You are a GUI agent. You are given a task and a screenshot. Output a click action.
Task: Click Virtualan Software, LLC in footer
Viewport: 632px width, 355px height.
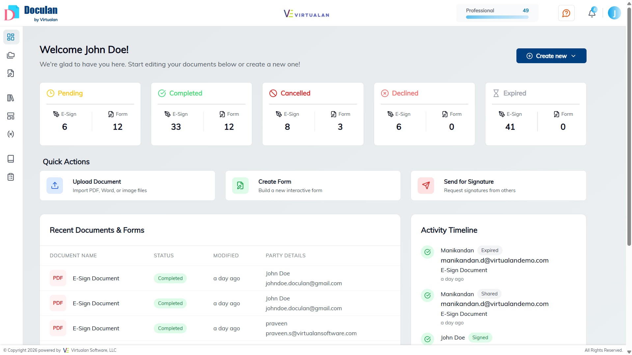coord(94,350)
